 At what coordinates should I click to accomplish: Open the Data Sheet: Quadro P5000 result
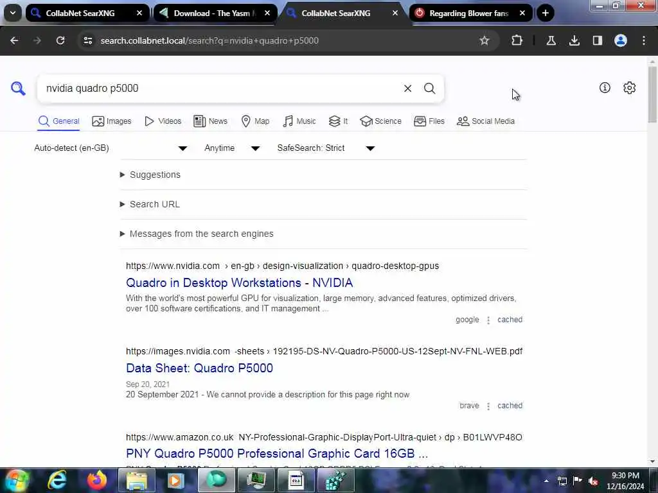click(x=199, y=368)
